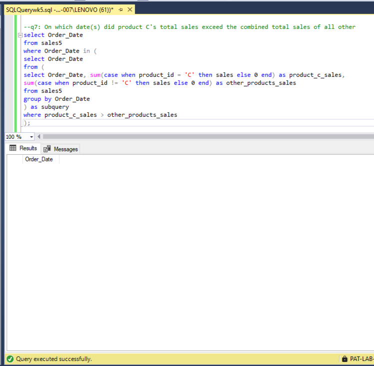Click the PAT-LAB server name in status bar
Screen dimensions: 374x366
point(362,359)
